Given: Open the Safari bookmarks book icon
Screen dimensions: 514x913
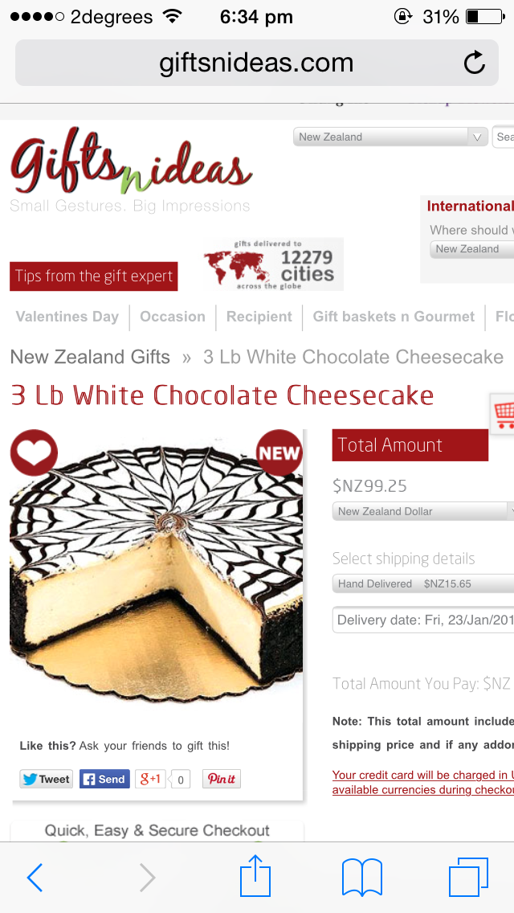Looking at the screenshot, I should (361, 877).
